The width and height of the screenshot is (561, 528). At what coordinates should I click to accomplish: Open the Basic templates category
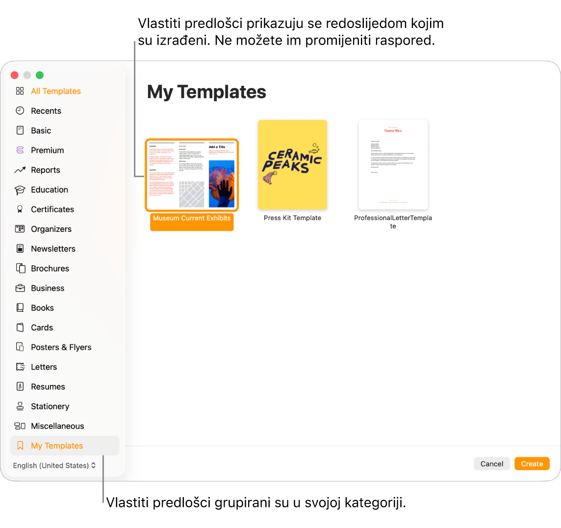tap(41, 130)
